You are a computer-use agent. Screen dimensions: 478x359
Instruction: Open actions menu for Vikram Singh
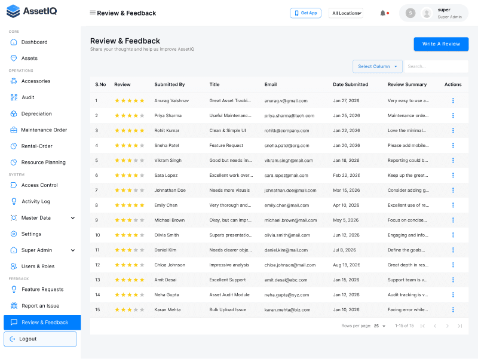pyautogui.click(x=453, y=160)
